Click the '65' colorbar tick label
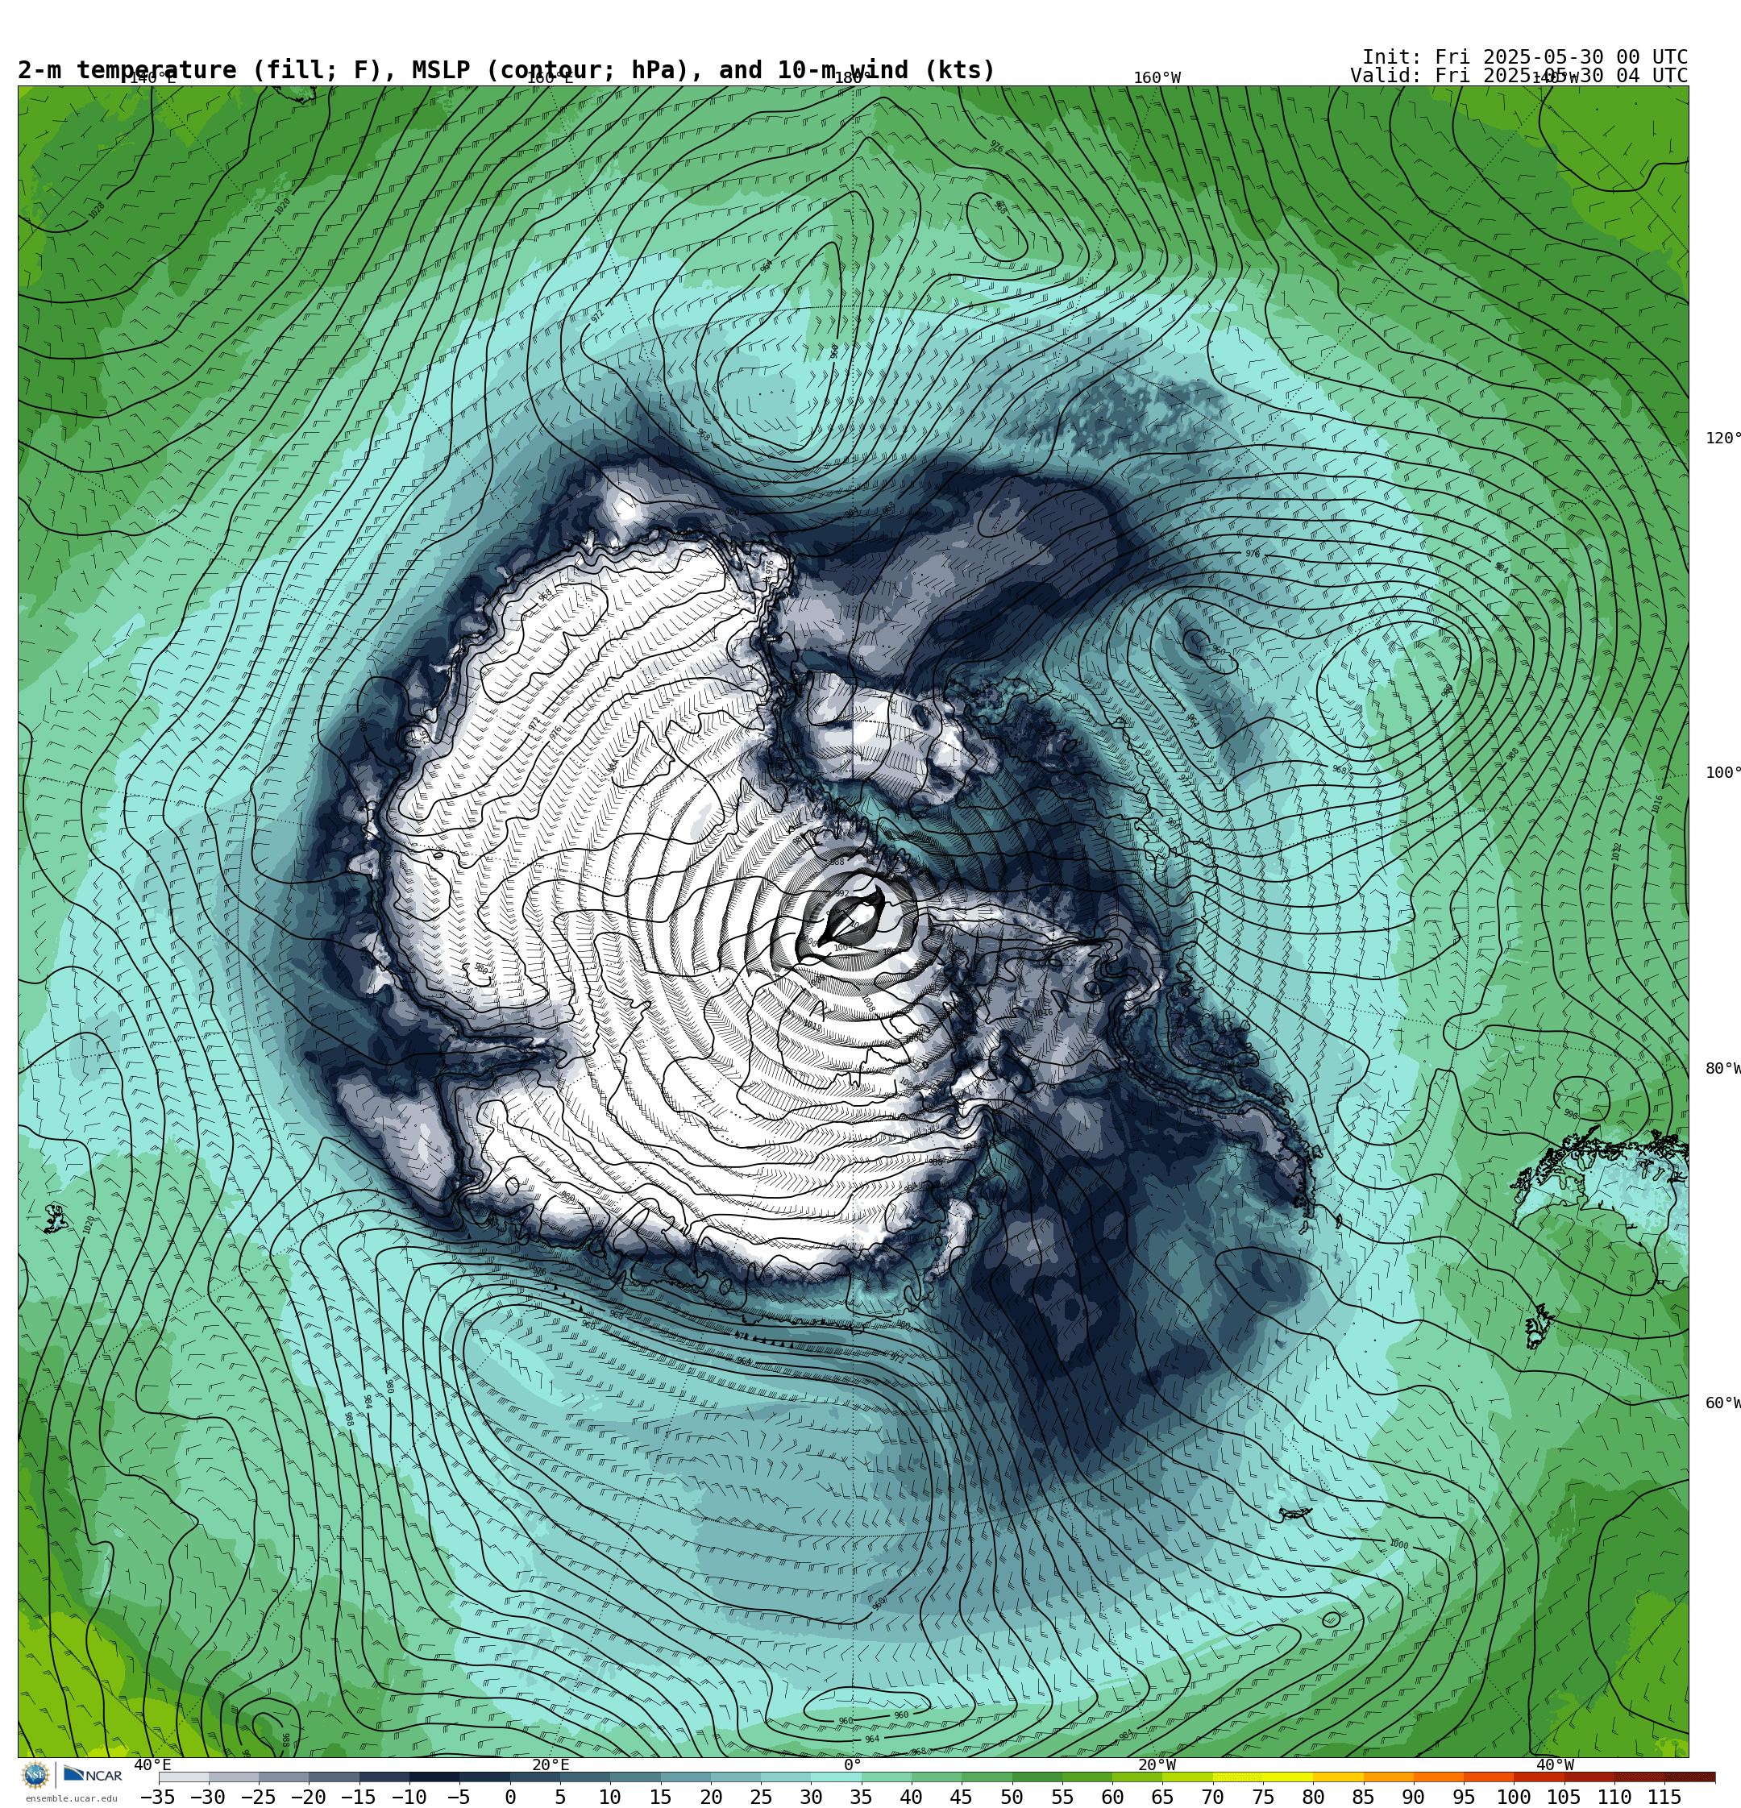The width and height of the screenshot is (1741, 1808). (1162, 1797)
